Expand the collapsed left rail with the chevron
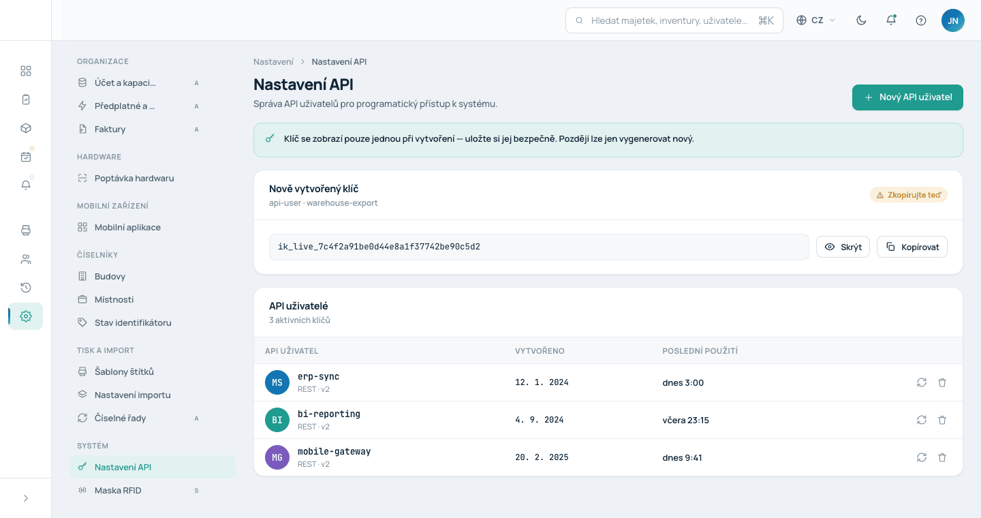The image size is (981, 518). [x=26, y=498]
